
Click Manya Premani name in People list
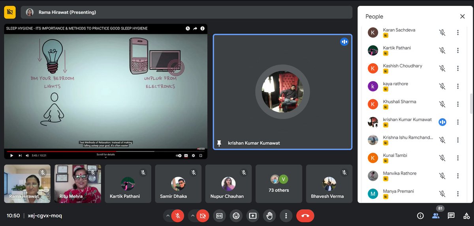[398, 191]
